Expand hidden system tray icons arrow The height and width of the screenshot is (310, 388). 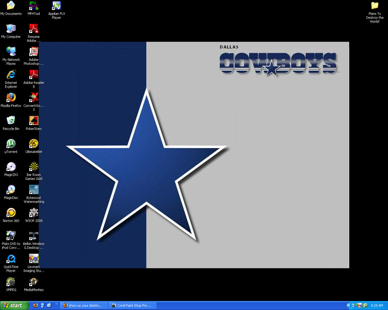coord(349,305)
